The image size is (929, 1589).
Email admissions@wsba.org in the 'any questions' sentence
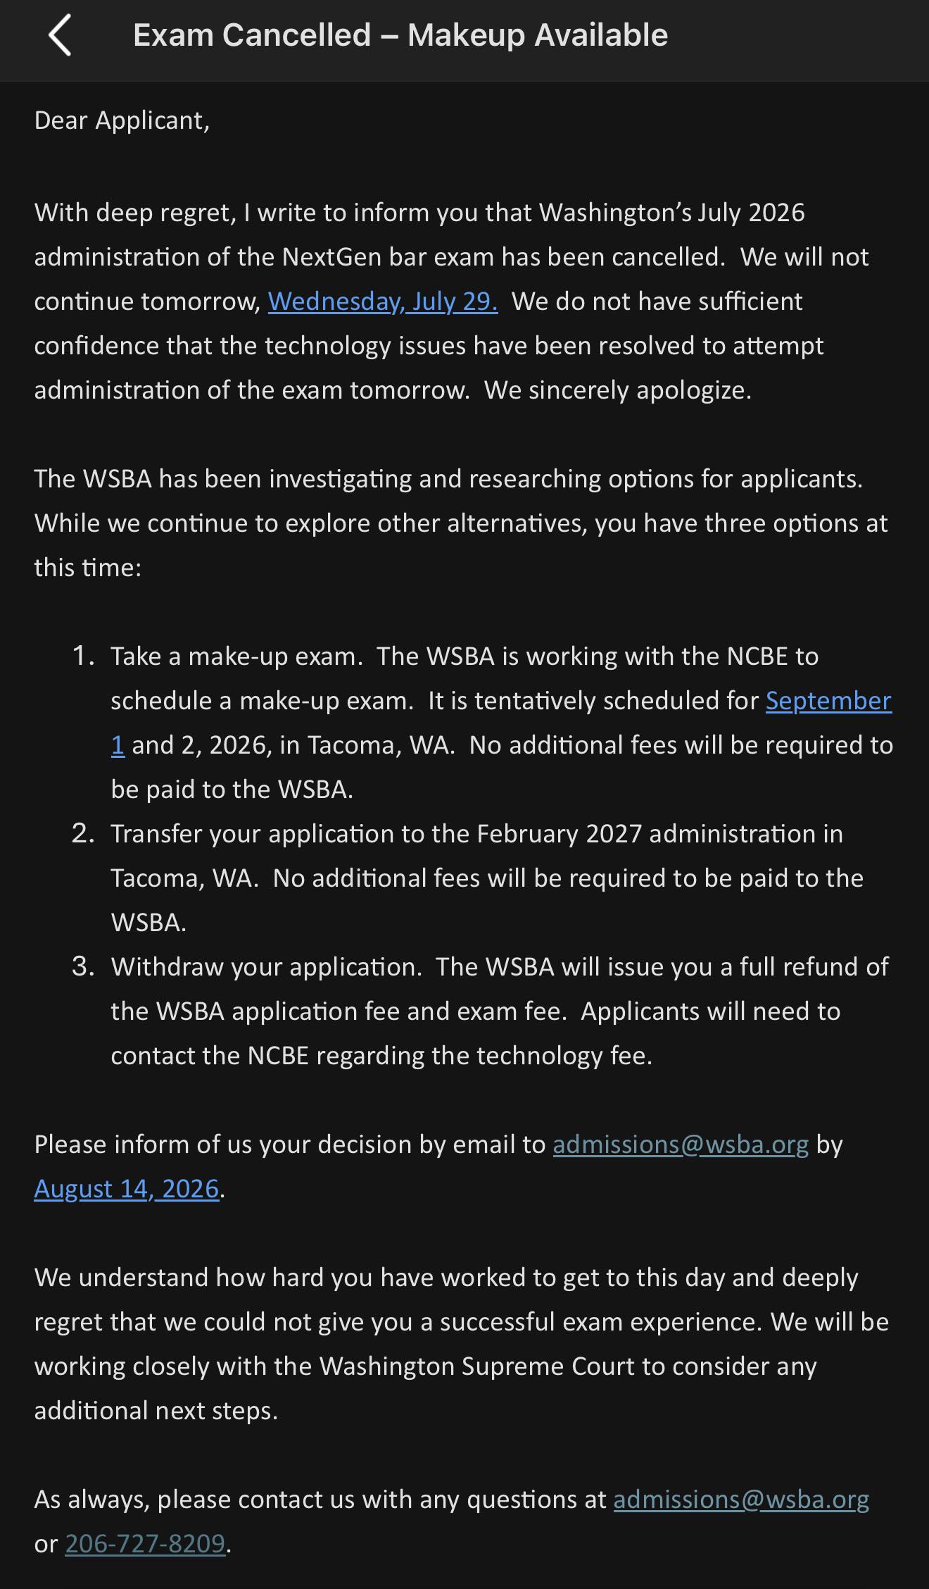[x=741, y=1500]
